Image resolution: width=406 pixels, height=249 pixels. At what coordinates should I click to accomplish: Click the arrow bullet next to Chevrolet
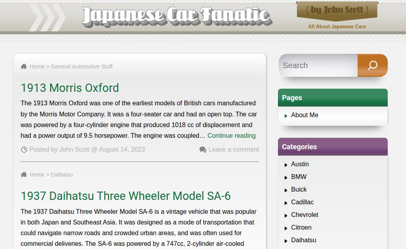(286, 216)
